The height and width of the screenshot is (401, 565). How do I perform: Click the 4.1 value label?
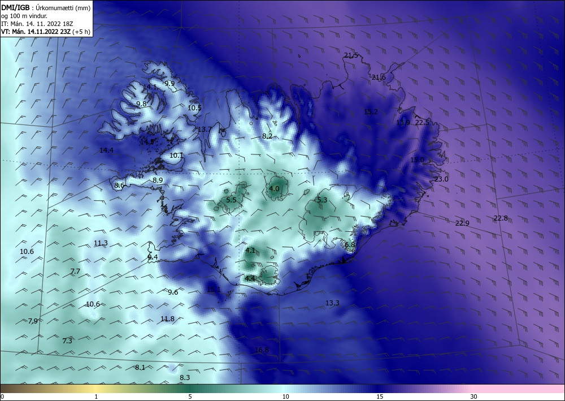coord(250,250)
